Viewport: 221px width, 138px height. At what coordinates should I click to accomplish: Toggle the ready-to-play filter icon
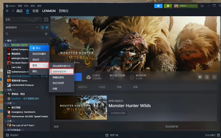click(47, 28)
